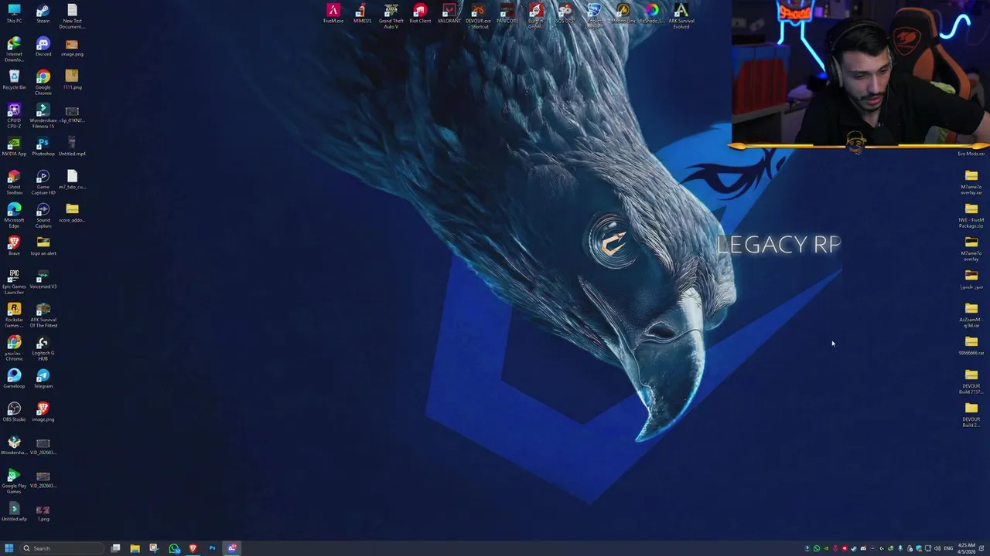Open Task View from the taskbar

115,548
